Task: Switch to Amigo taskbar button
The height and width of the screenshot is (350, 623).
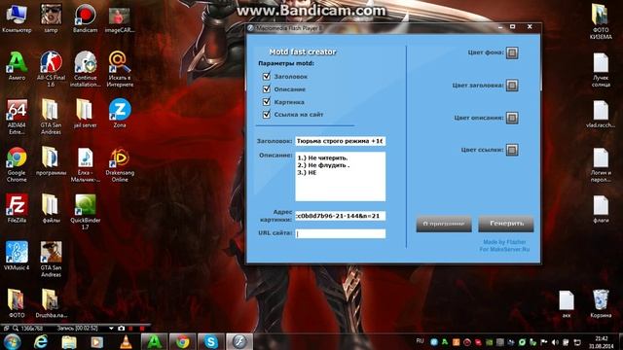Action: 154,341
